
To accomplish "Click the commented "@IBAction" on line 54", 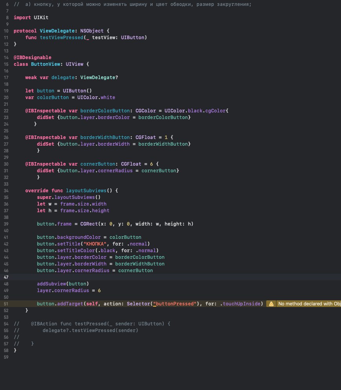I will coord(44,324).
